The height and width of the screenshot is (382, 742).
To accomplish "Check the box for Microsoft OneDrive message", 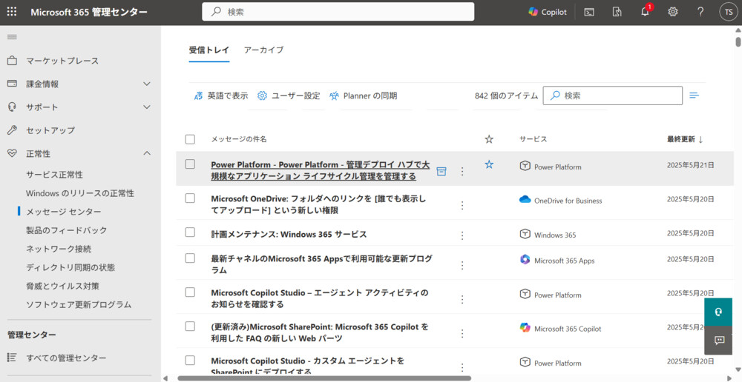I will [x=190, y=198].
